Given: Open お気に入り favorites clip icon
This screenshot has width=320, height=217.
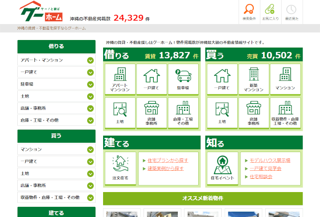Looking at the screenshot, I should [x=270, y=12].
